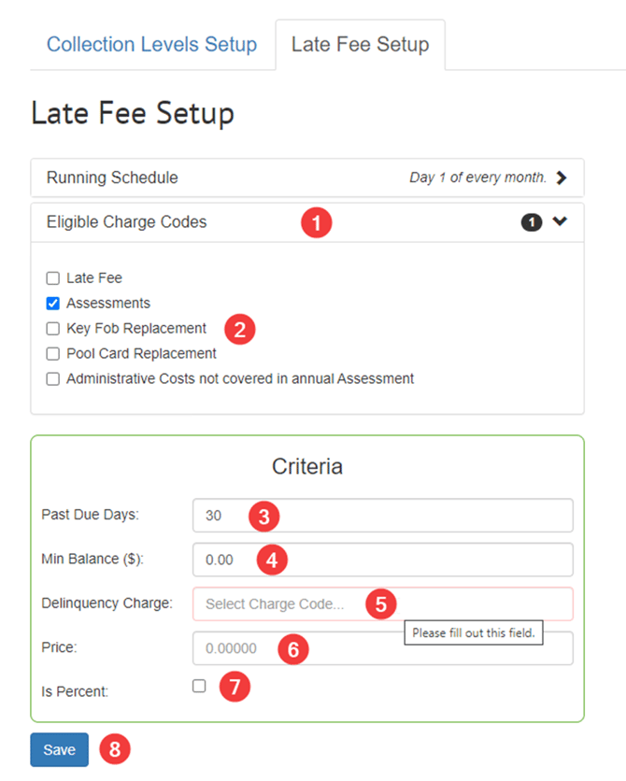Click the Eligible Charge Codes down chevron
This screenshot has width=626, height=781.
(x=560, y=222)
